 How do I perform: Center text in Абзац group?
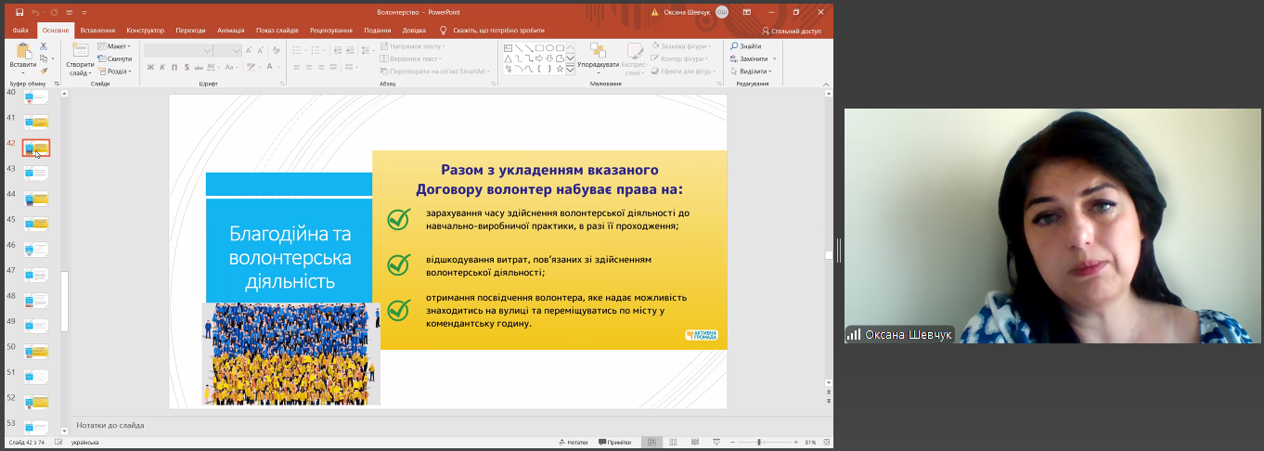tap(310, 67)
